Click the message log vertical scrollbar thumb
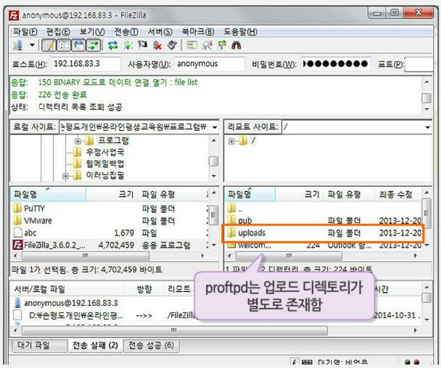 pos(426,98)
